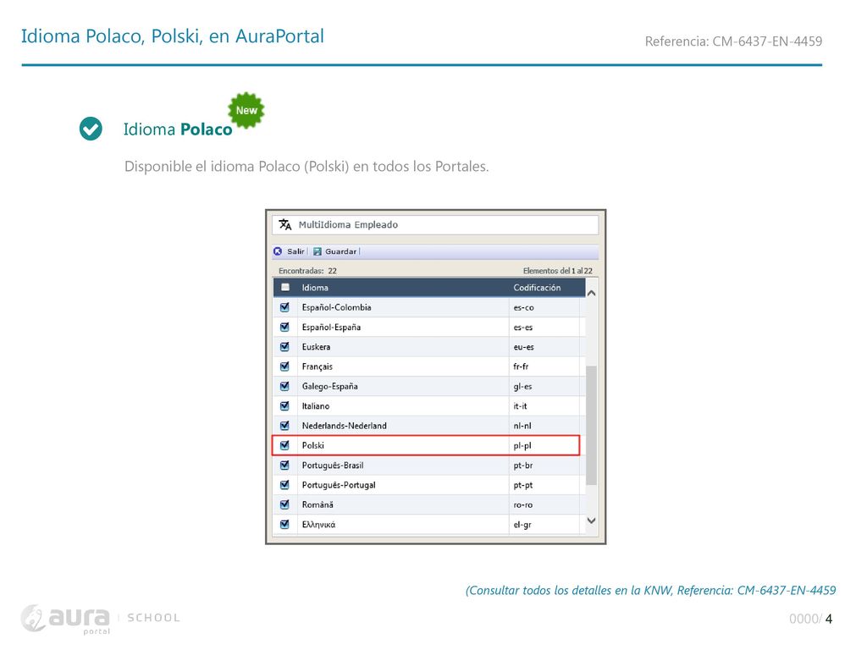This screenshot has width=867, height=650.
Task: Select the Español-Colombia language name
Action: point(336,307)
